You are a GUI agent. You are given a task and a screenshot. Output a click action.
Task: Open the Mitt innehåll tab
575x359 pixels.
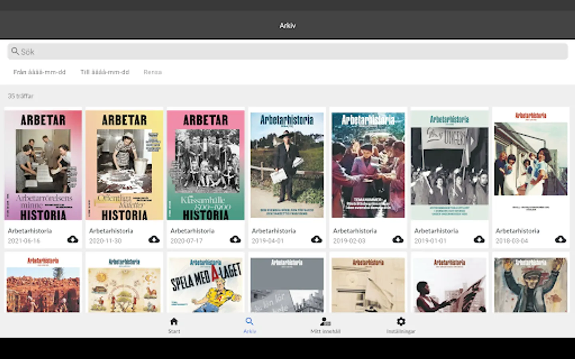click(325, 325)
